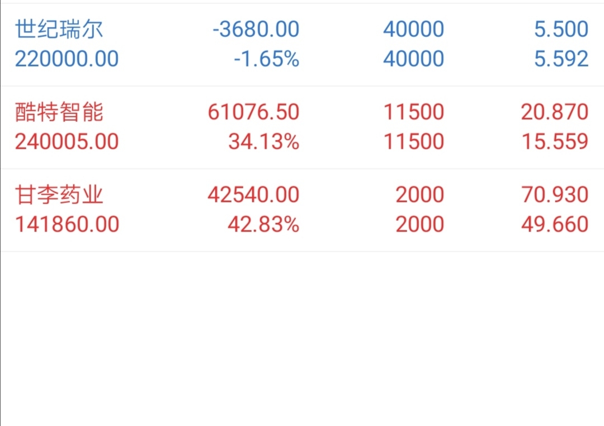Select the 141860.00 market value of 甘李药业
This screenshot has width=604, height=426.
coord(67,224)
